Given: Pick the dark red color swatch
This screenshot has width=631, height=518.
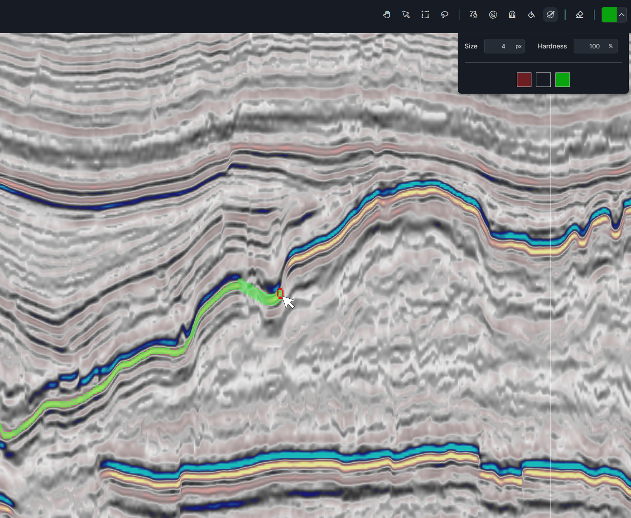Looking at the screenshot, I should [524, 80].
